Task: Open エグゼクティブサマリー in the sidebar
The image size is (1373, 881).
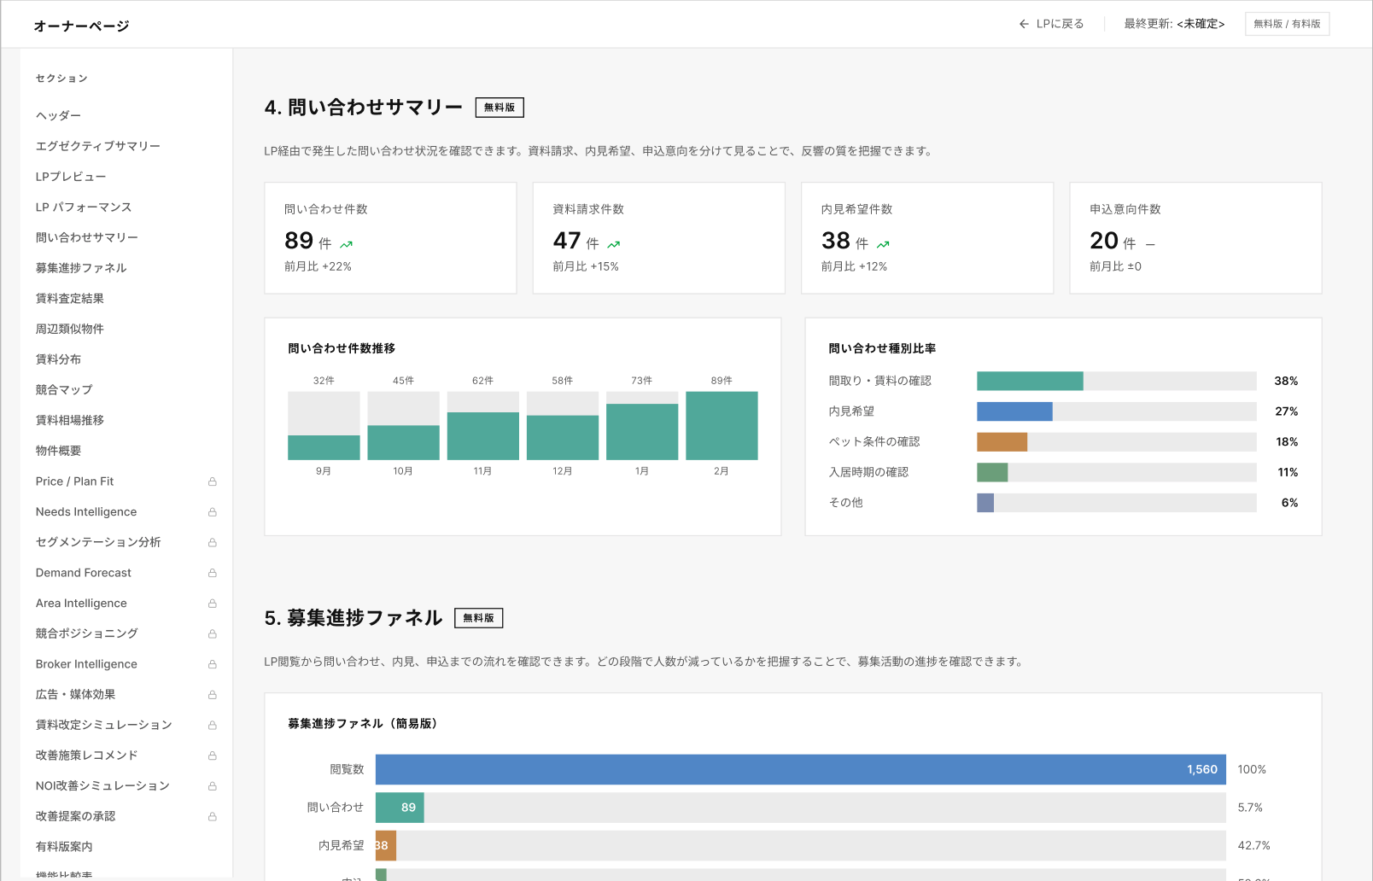Action: [x=98, y=146]
